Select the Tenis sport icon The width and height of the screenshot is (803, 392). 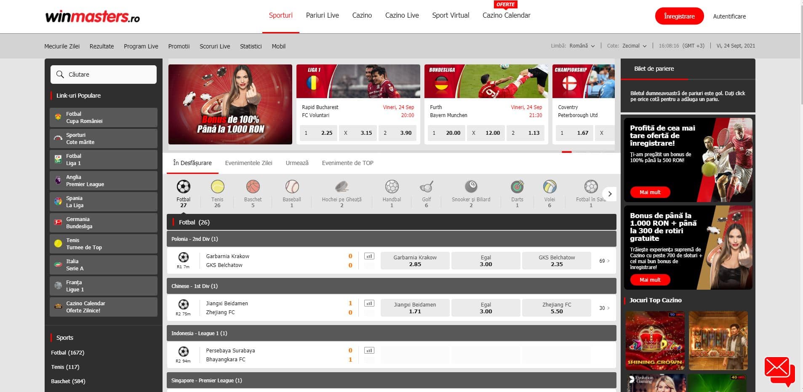coord(217,187)
